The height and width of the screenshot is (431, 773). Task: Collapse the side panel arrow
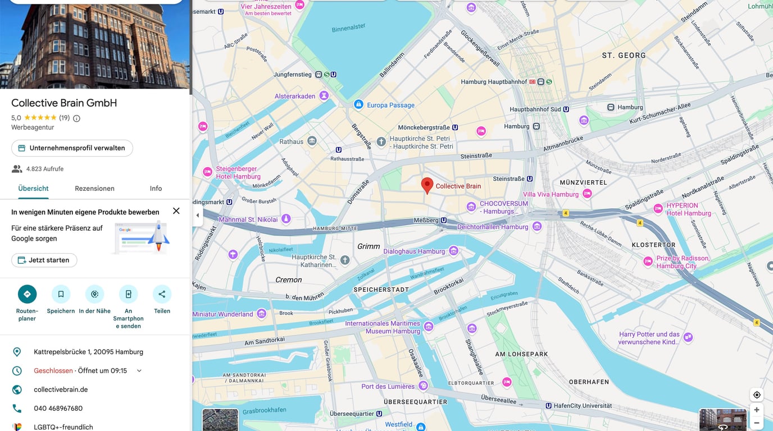197,215
